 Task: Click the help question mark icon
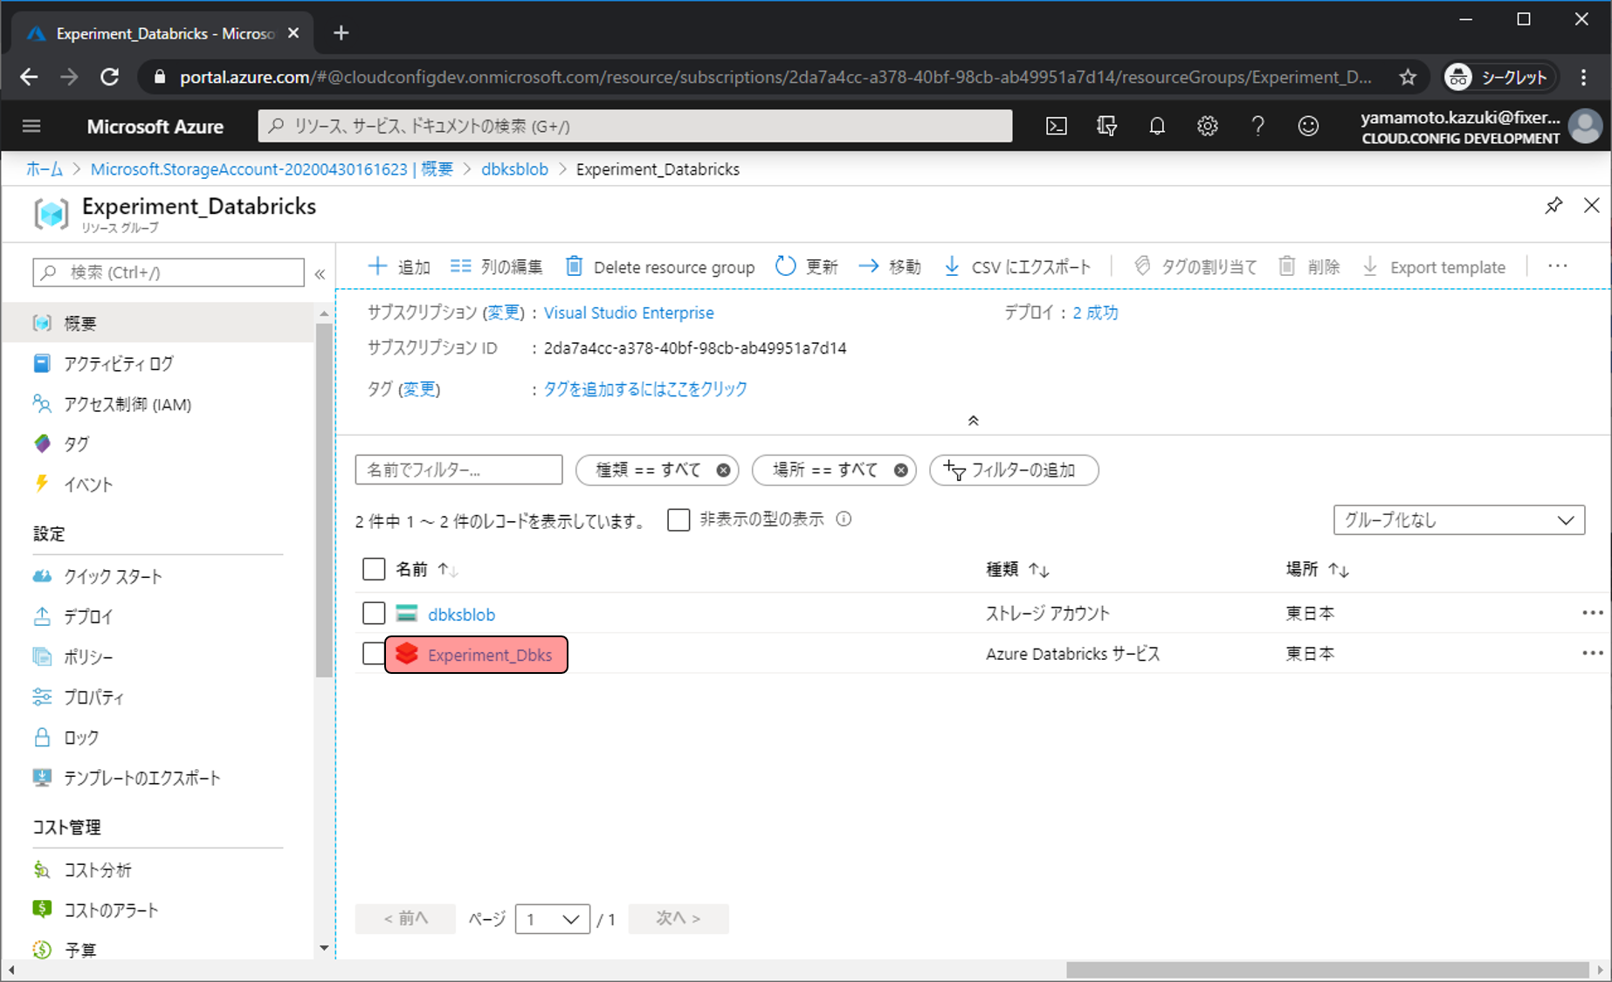point(1257,127)
